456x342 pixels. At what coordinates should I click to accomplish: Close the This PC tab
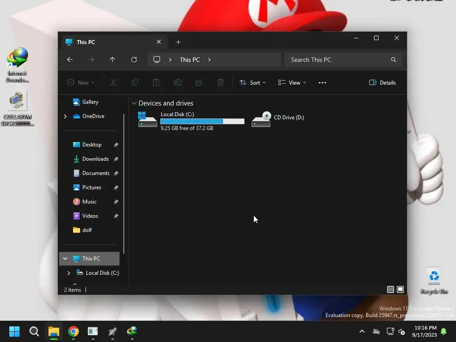pos(159,42)
